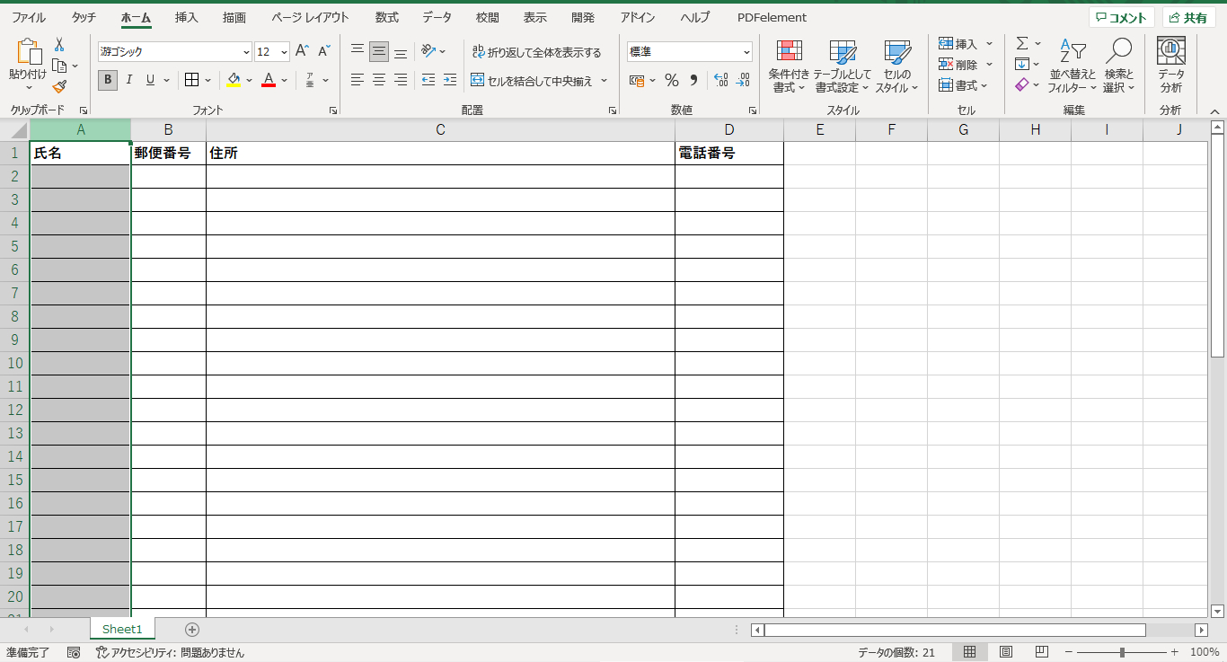Open 検索と選択 find and select
The width and height of the screenshot is (1227, 662).
pos(1119,66)
